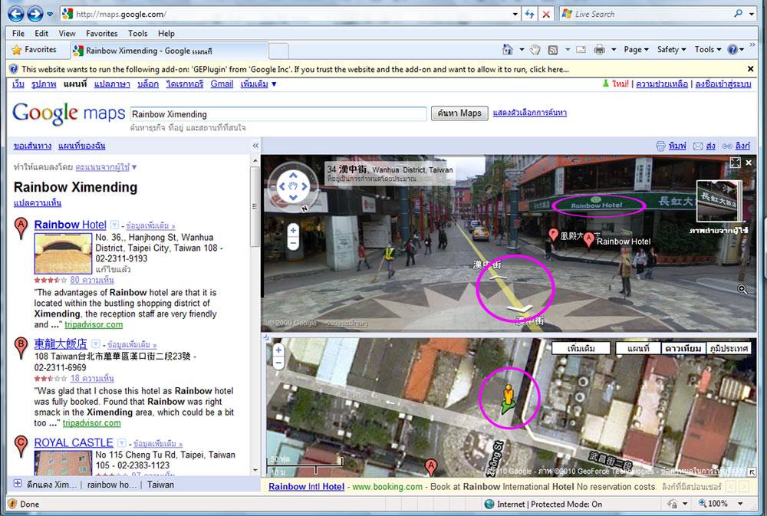
Task: Click the Read Mail icon
Action: tap(581, 49)
